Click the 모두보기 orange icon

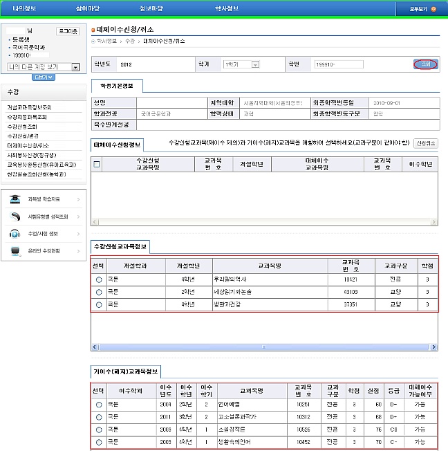(x=433, y=9)
